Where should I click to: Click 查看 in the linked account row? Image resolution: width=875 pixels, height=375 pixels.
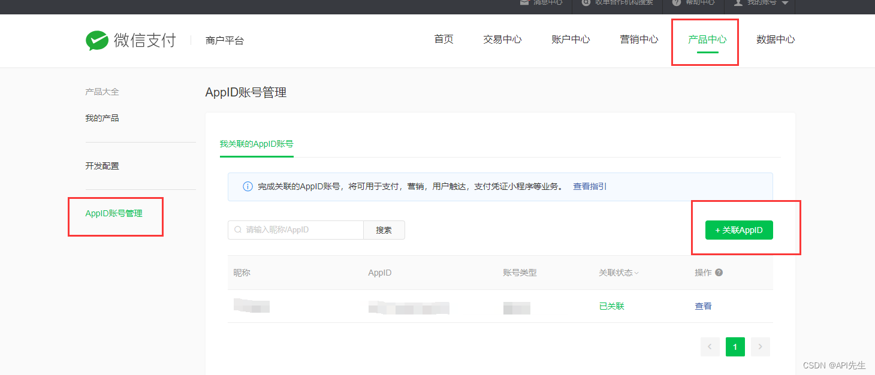703,306
